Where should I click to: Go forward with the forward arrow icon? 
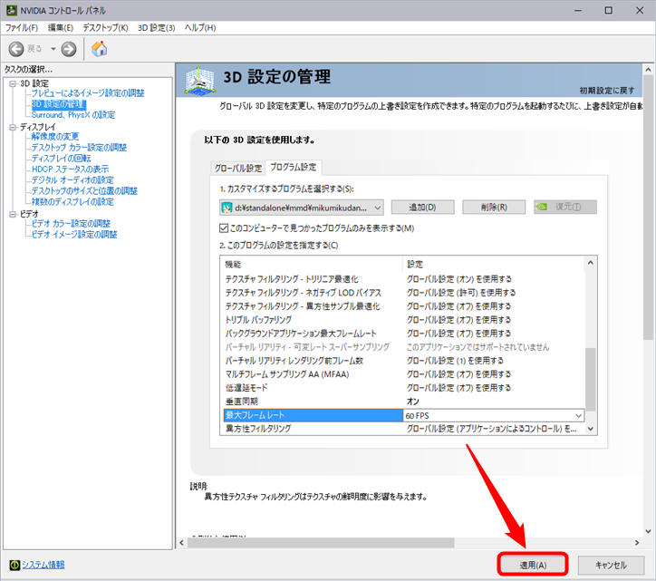pos(69,49)
